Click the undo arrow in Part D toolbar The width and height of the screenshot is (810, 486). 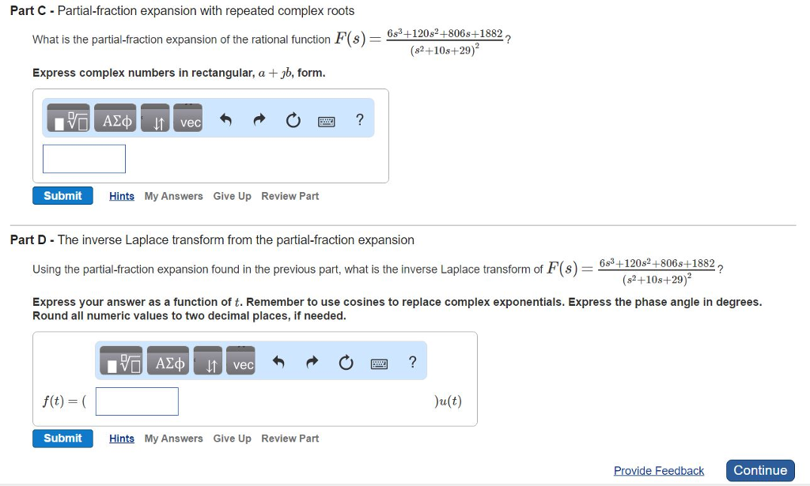click(278, 361)
